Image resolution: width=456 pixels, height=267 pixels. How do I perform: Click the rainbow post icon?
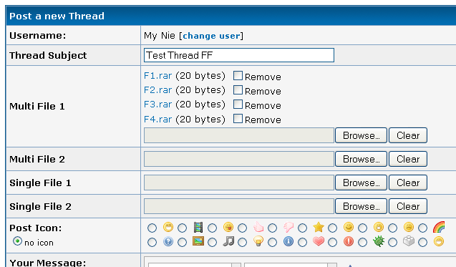[439, 227]
